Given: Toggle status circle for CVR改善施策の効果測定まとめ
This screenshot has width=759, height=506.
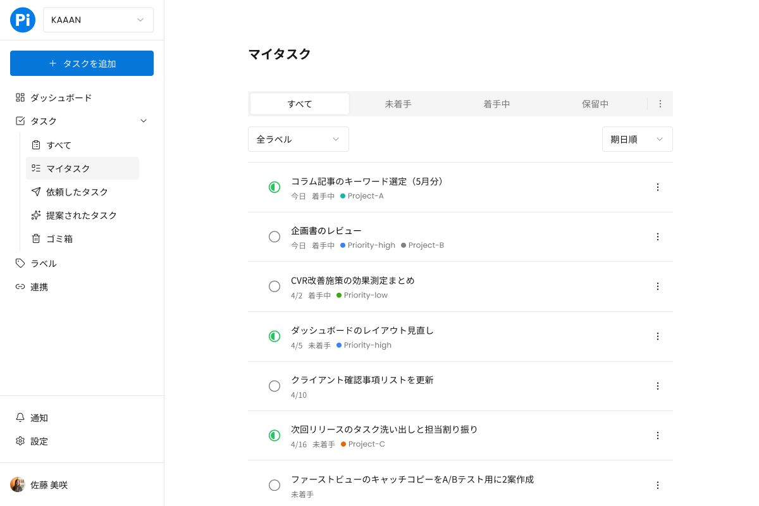Looking at the screenshot, I should (275, 287).
